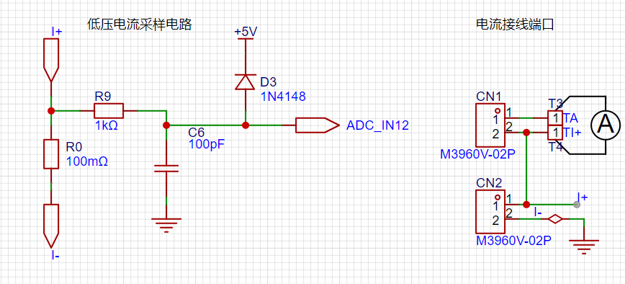Select the +5V power label
625x284 pixels.
click(x=245, y=32)
